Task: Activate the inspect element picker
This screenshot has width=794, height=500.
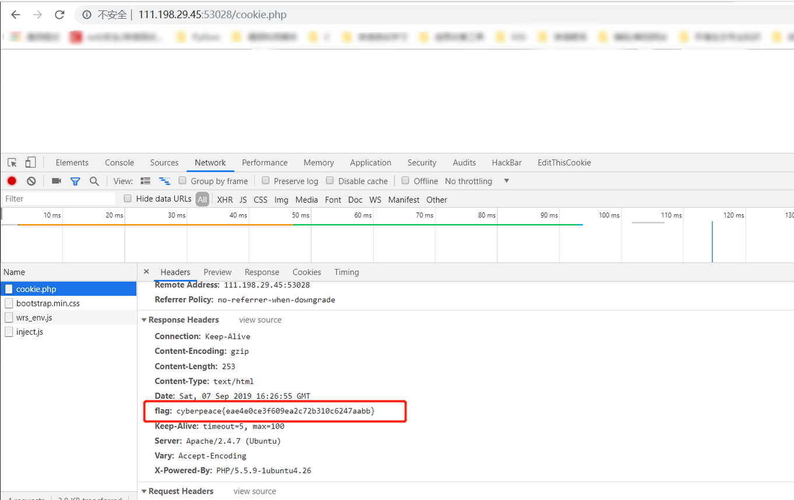Action: pos(12,162)
